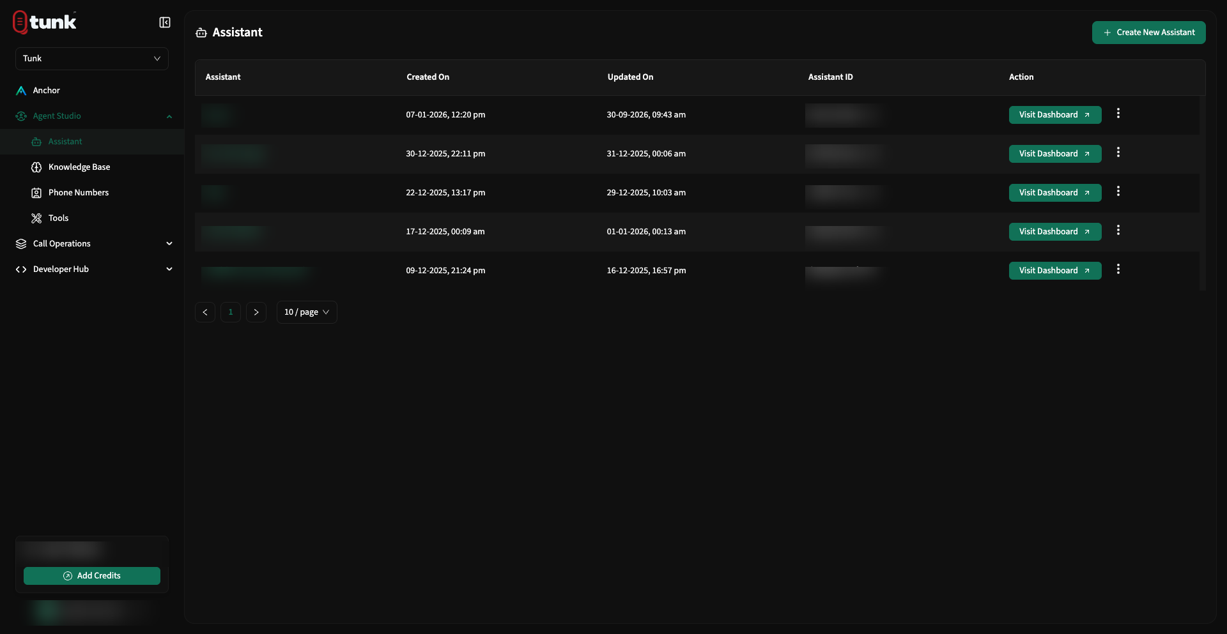Viewport: 1227px width, 634px height.
Task: Go to Phone Numbers page
Action: pyautogui.click(x=79, y=193)
